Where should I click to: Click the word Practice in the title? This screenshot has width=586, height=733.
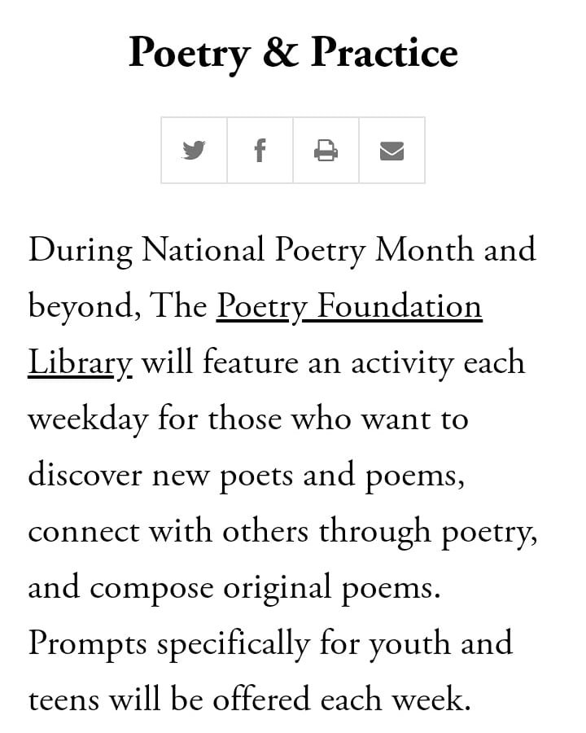[x=384, y=53]
